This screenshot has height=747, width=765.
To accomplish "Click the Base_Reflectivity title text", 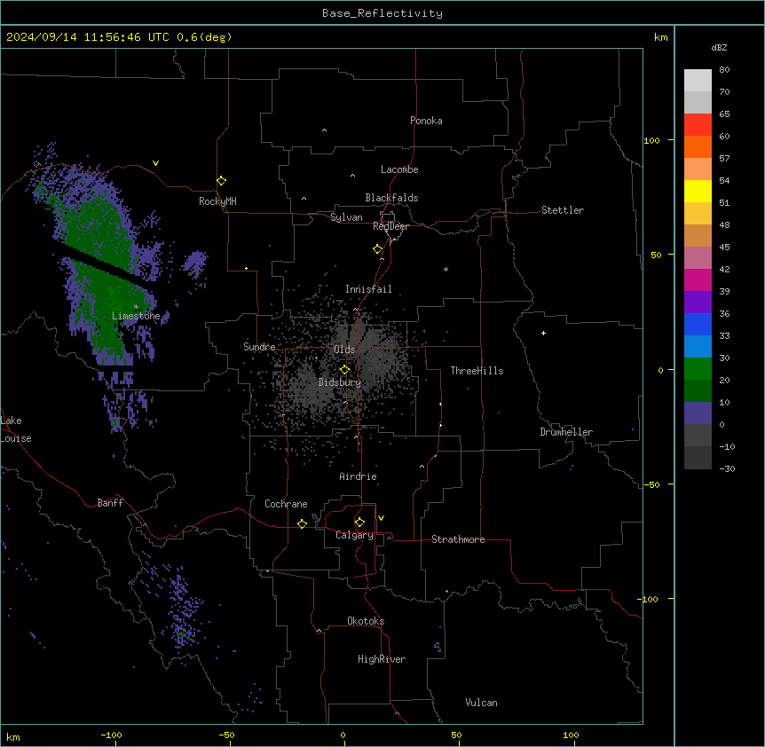I will 382,13.
